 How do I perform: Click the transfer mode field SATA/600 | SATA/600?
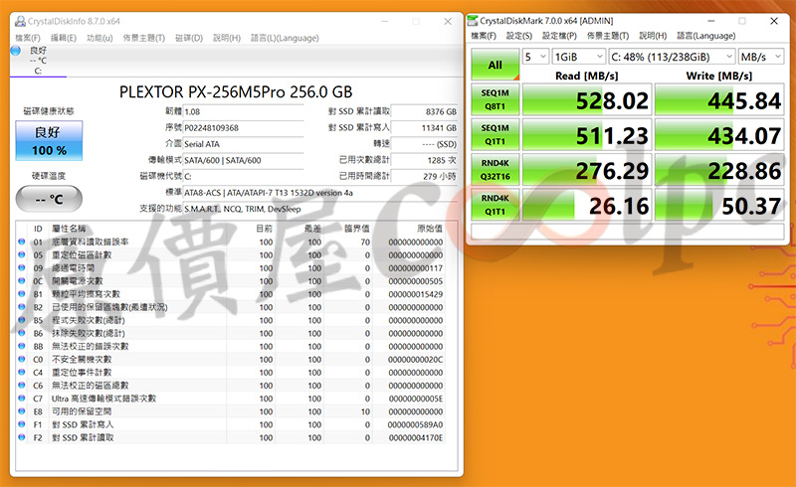pyautogui.click(x=243, y=160)
